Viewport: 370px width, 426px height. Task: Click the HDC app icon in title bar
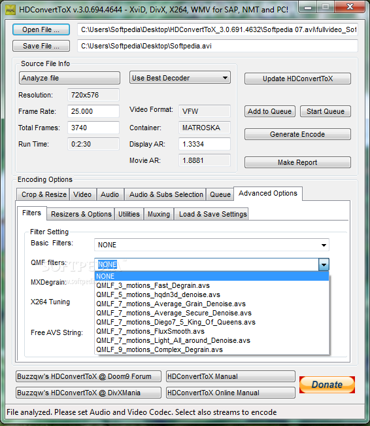[x=10, y=10]
